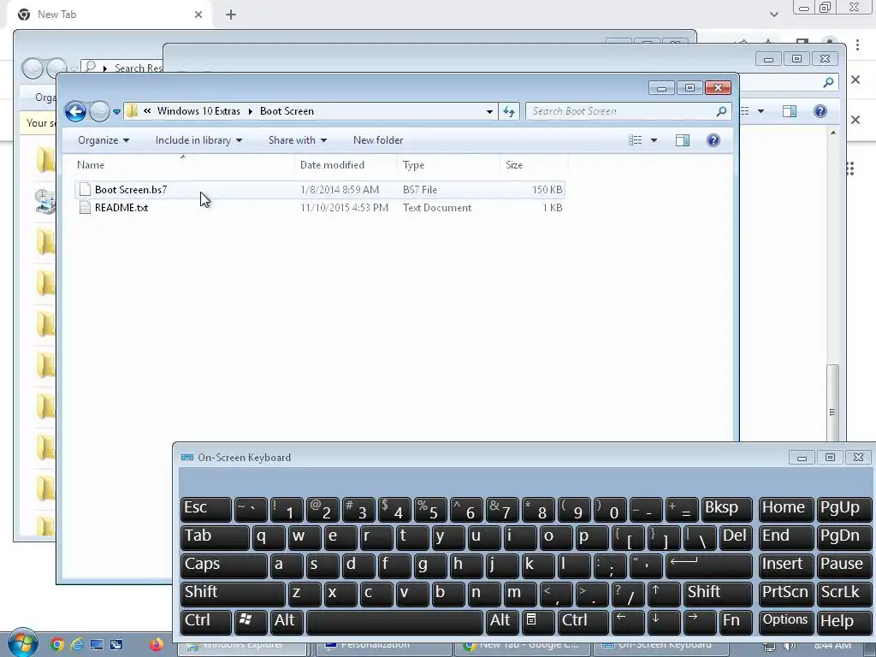The width and height of the screenshot is (876, 657).
Task: Open view options arrow in the middle explorer window
Action: coord(761,111)
